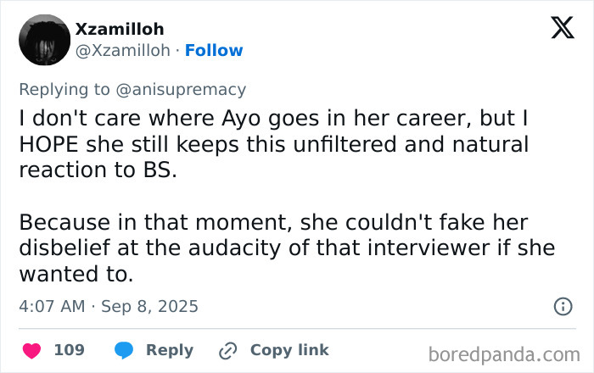This screenshot has height=373, width=594.
Task: Click the blue reply speech bubble icon
Action: click(124, 350)
